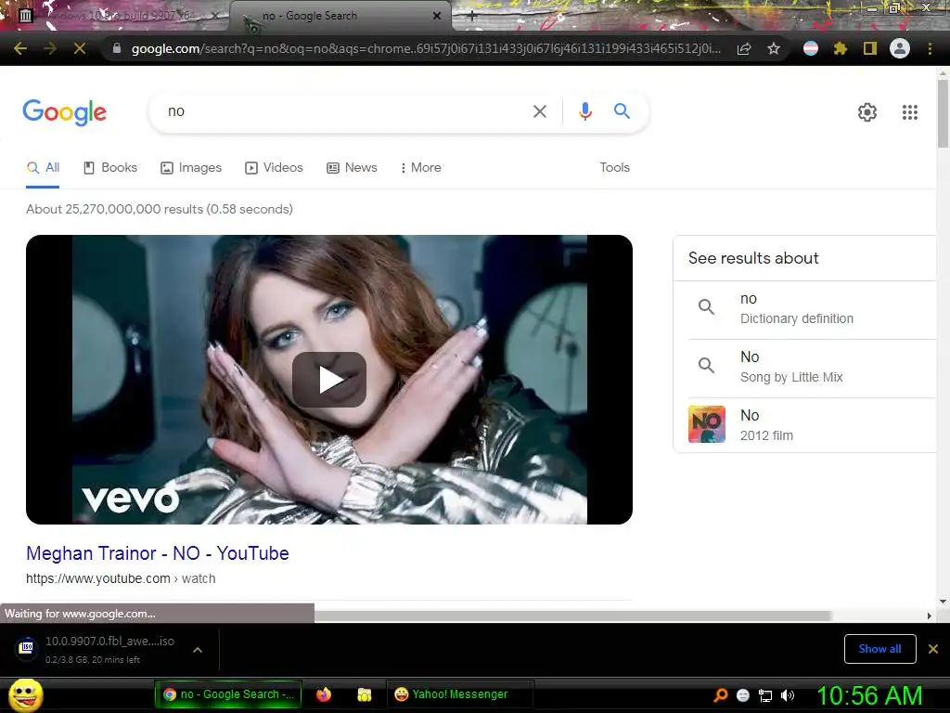
Task: Show all downloads
Action: coord(879,649)
